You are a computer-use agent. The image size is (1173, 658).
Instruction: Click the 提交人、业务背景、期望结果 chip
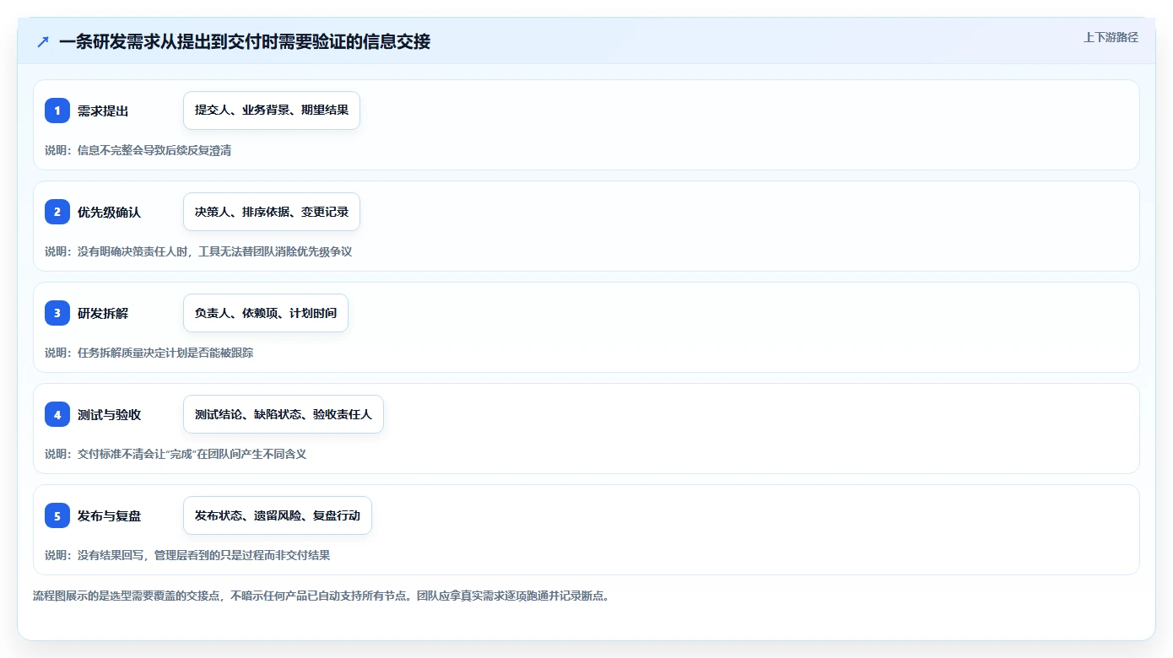pos(272,111)
